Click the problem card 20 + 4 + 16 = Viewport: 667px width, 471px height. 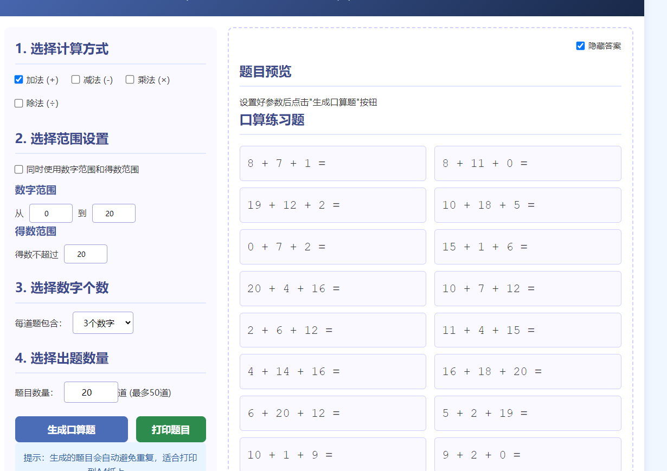tap(333, 288)
